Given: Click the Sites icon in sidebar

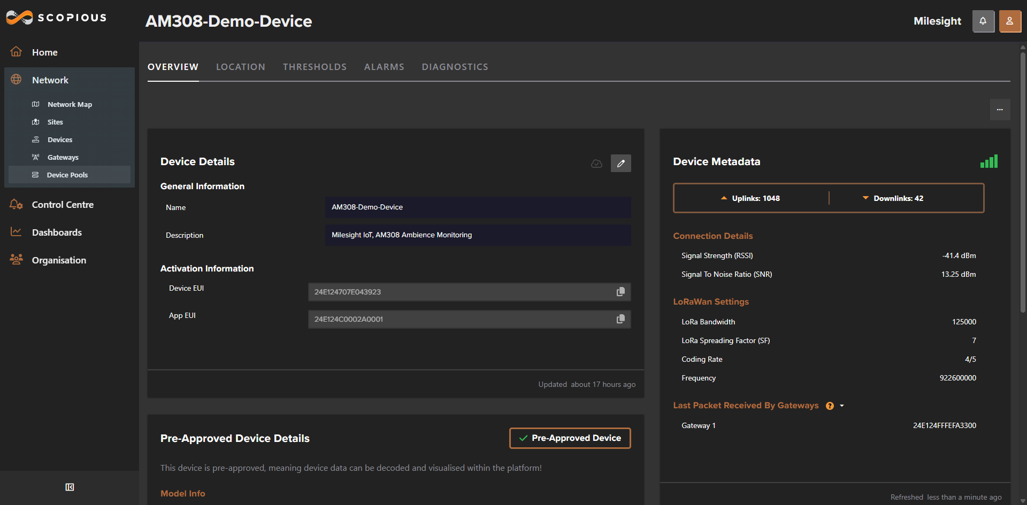Looking at the screenshot, I should [x=36, y=122].
